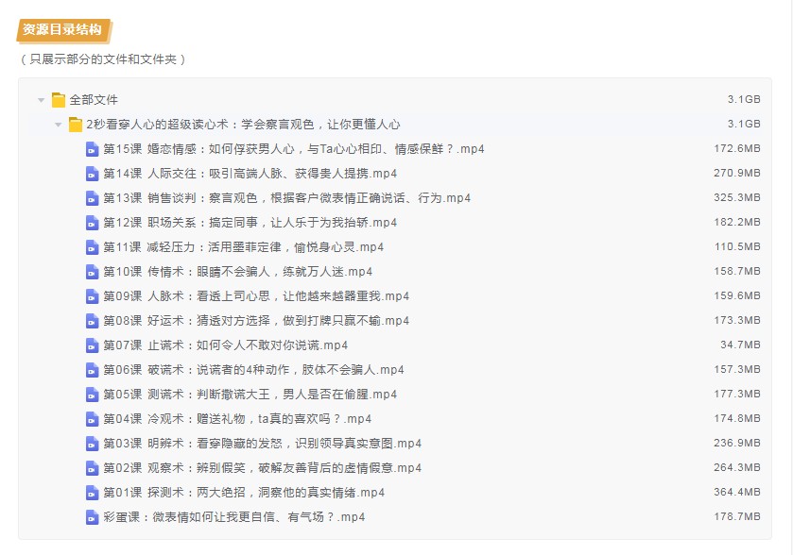Select file 第03课 明辨术：看穿隐藏的发怒
Viewport: 793px width, 555px height.
click(x=263, y=444)
